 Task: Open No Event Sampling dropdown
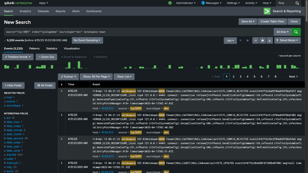tap(87, 40)
